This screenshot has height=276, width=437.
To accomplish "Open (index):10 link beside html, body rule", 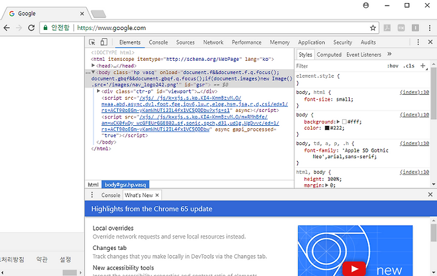I will (415, 172).
